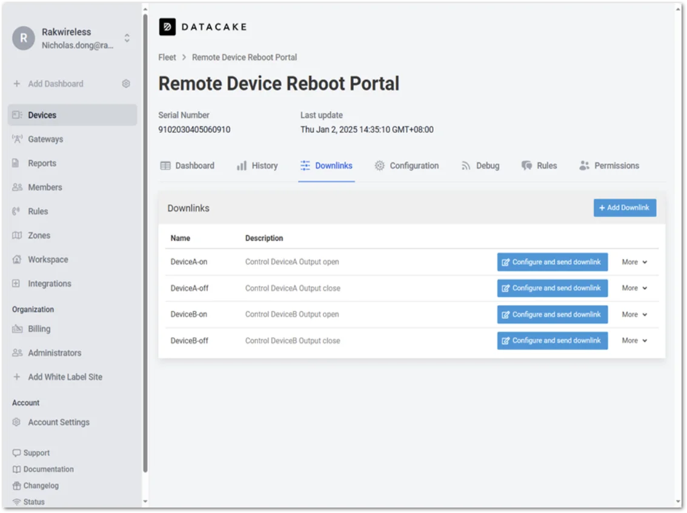Image resolution: width=687 pixels, height=513 pixels.
Task: Configure and send DeviceA-on downlink
Action: coord(552,262)
